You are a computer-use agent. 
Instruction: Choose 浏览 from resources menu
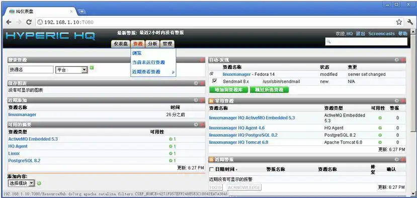point(137,53)
